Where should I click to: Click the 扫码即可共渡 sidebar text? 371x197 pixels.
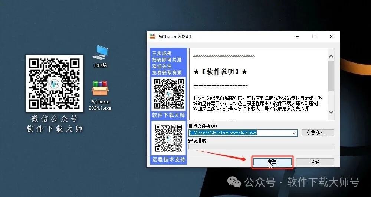167,60
